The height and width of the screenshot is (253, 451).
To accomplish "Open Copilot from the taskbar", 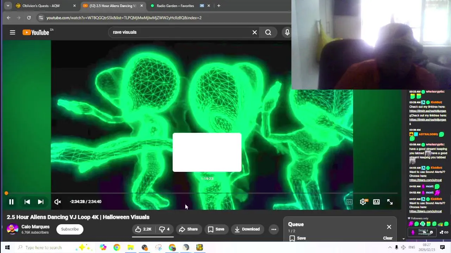I will (x=103, y=247).
